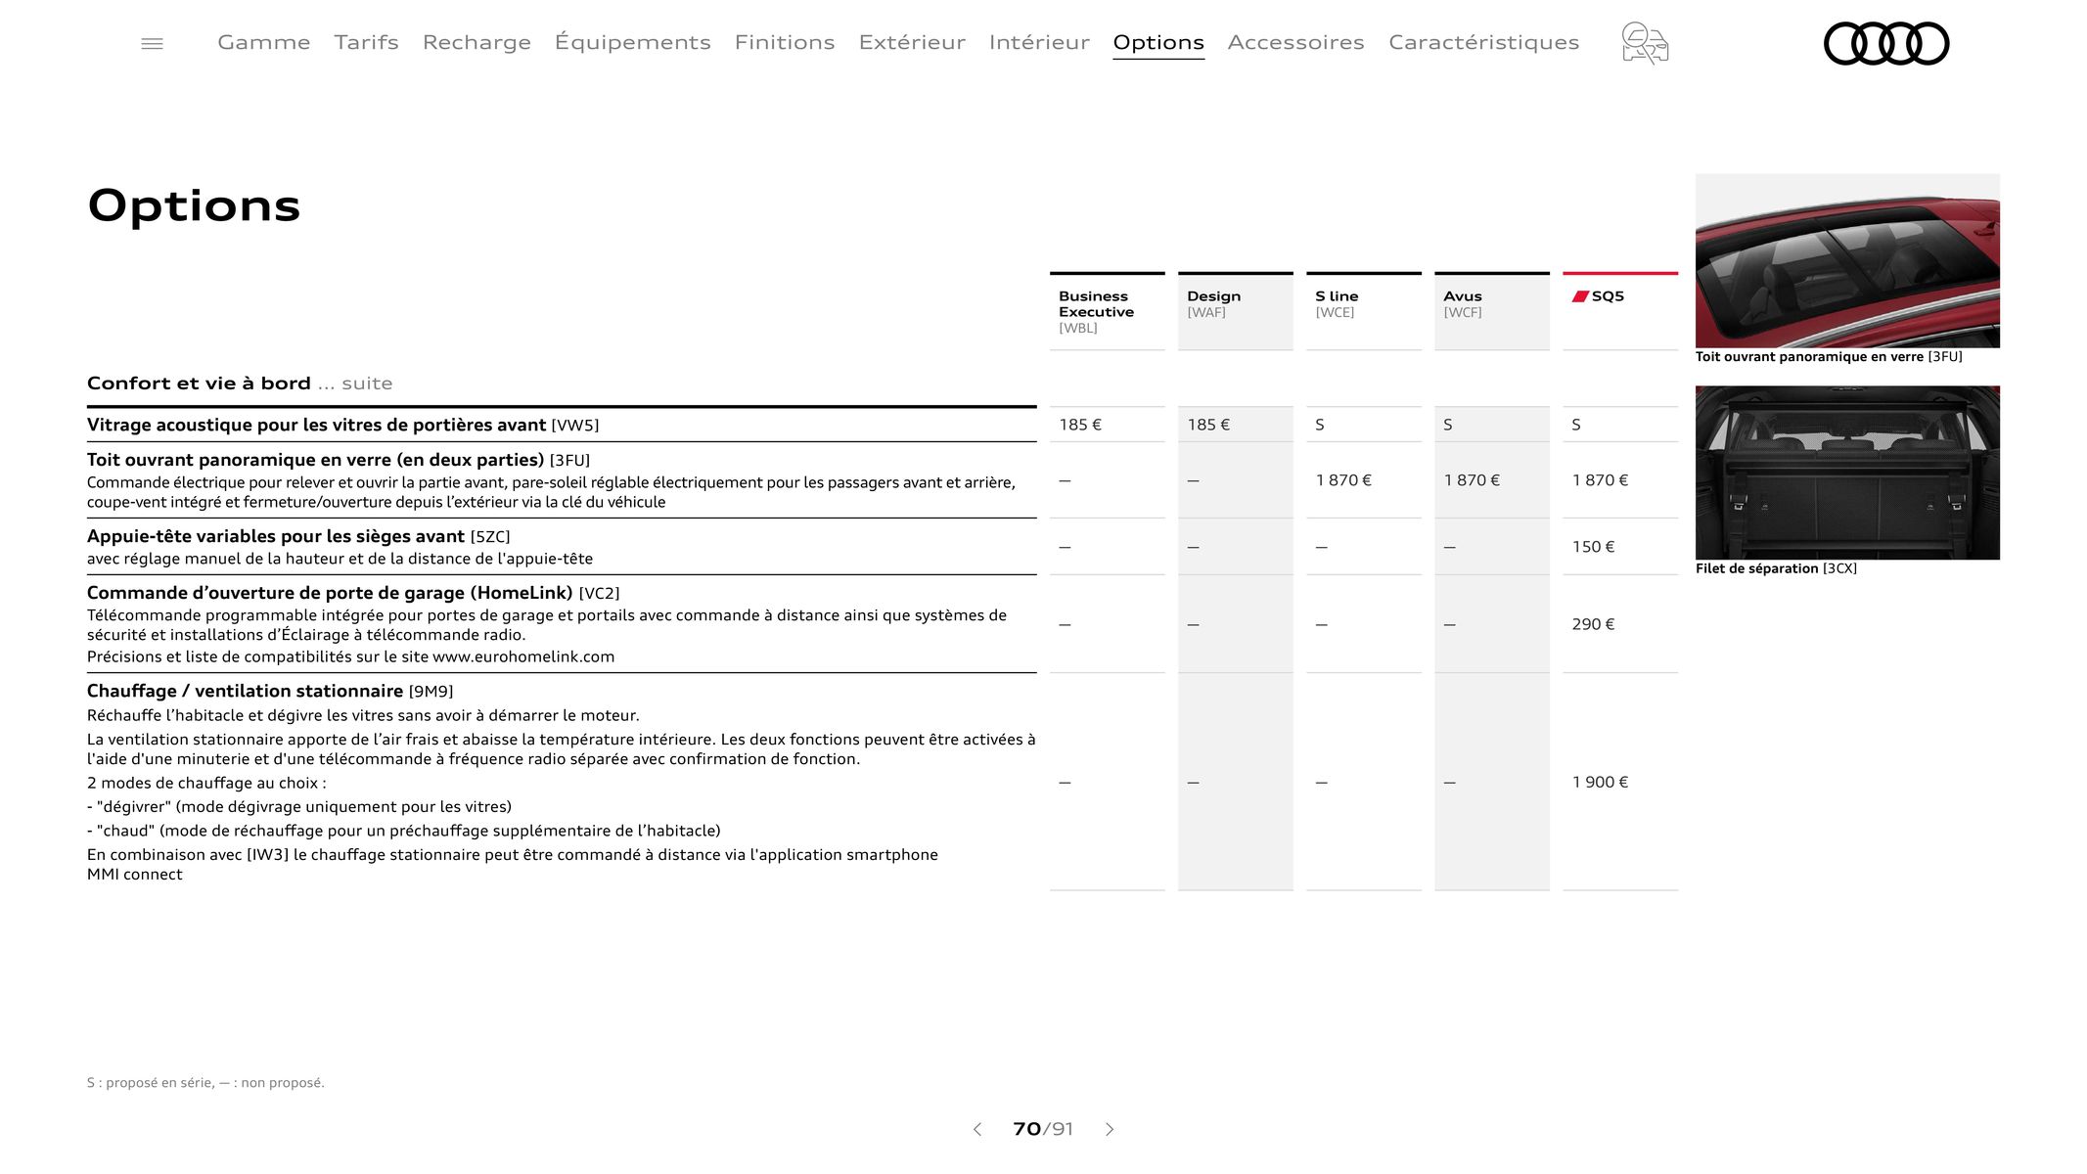The height and width of the screenshot is (1174, 2087).
Task: Click the 290 € HomeLink price
Action: pos(1593,624)
